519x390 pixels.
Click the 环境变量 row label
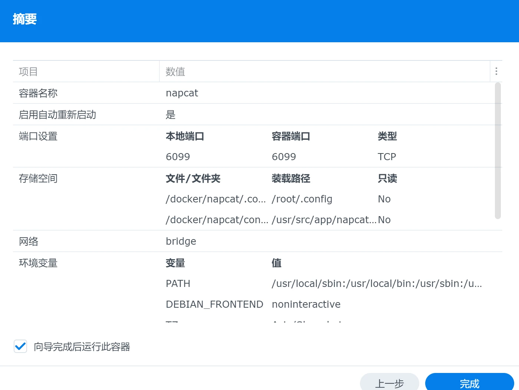click(38, 263)
